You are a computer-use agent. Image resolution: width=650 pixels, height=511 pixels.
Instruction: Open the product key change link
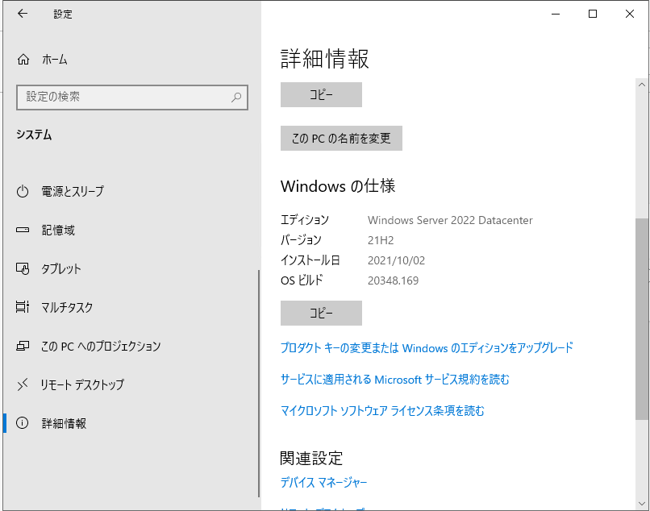(x=427, y=347)
